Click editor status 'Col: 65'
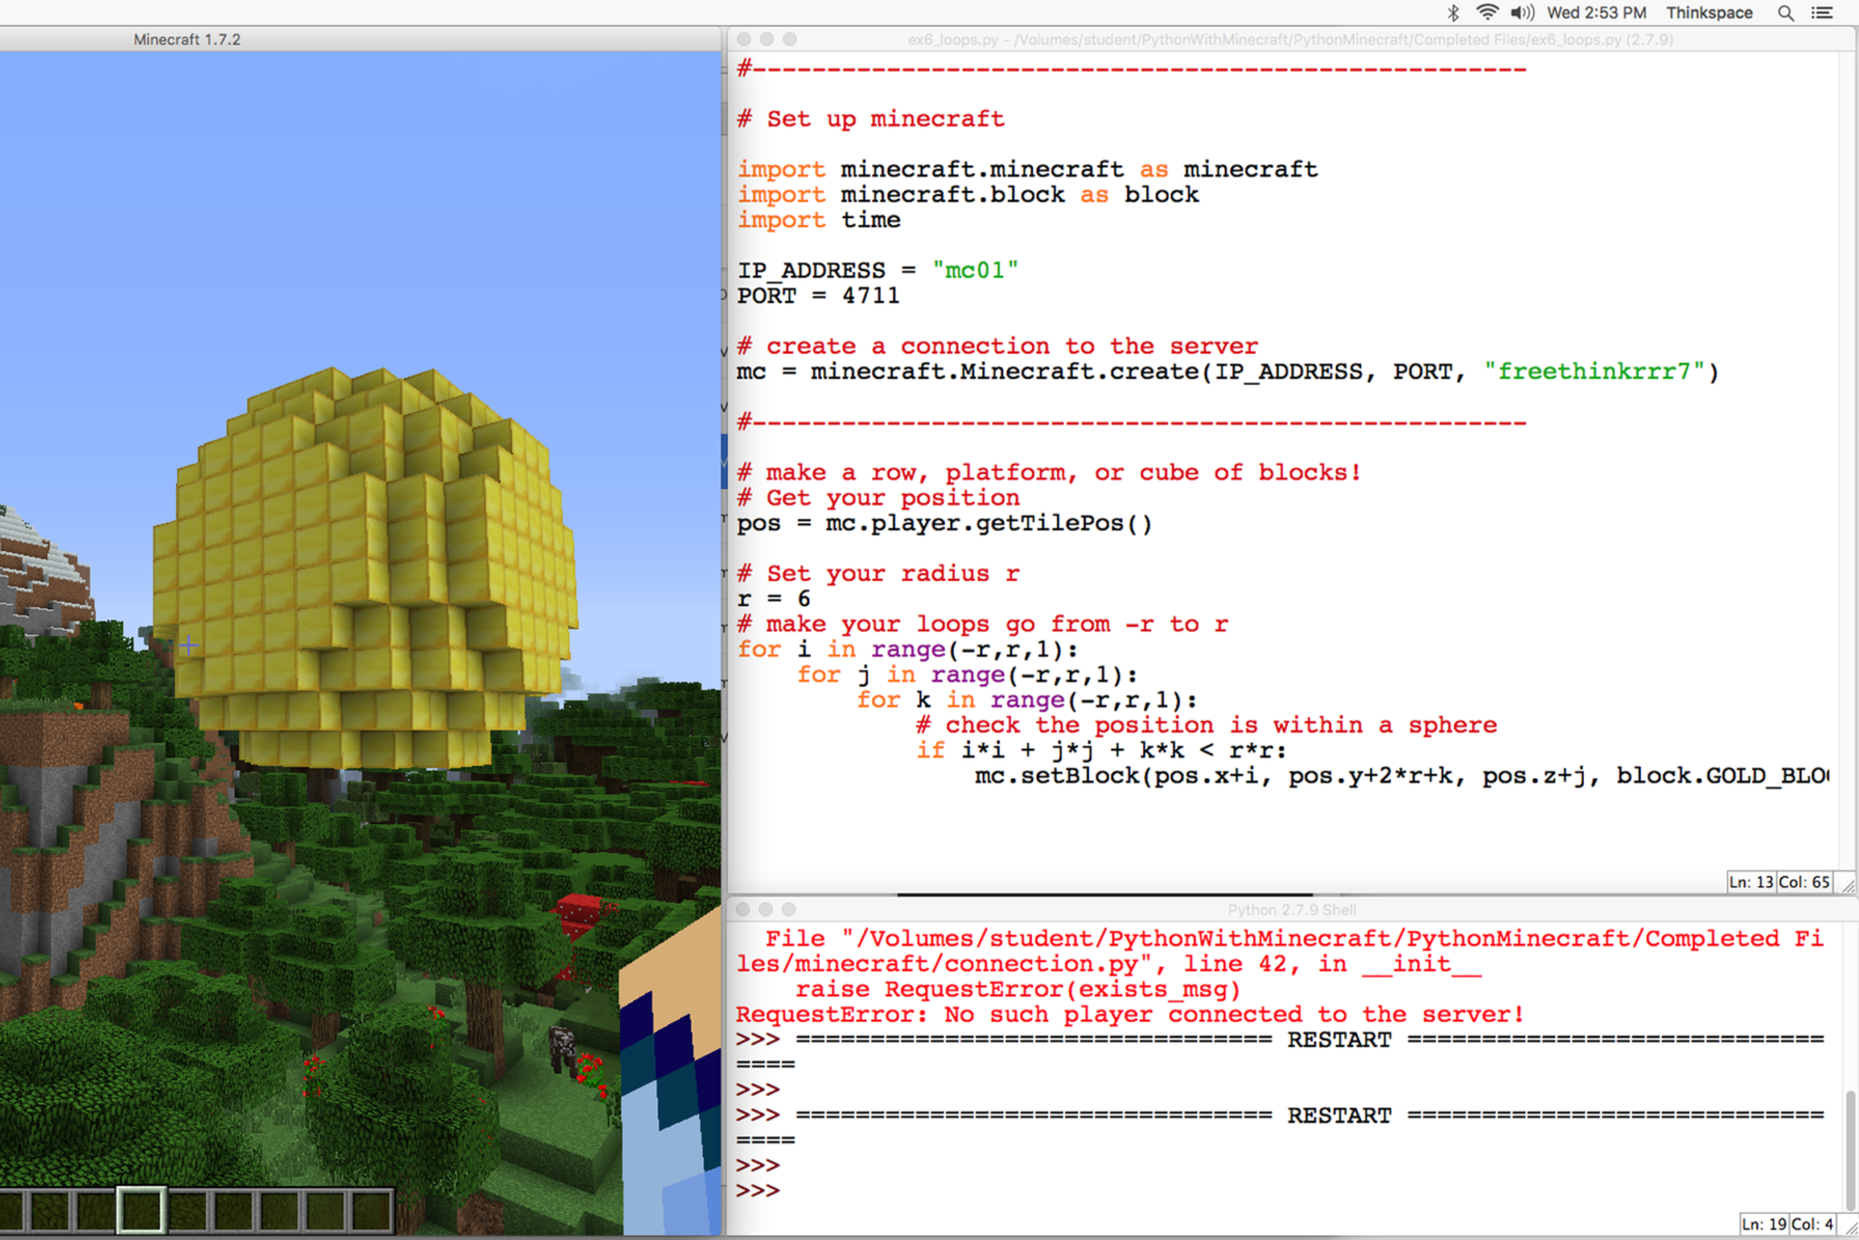The width and height of the screenshot is (1859, 1240). click(x=1804, y=882)
